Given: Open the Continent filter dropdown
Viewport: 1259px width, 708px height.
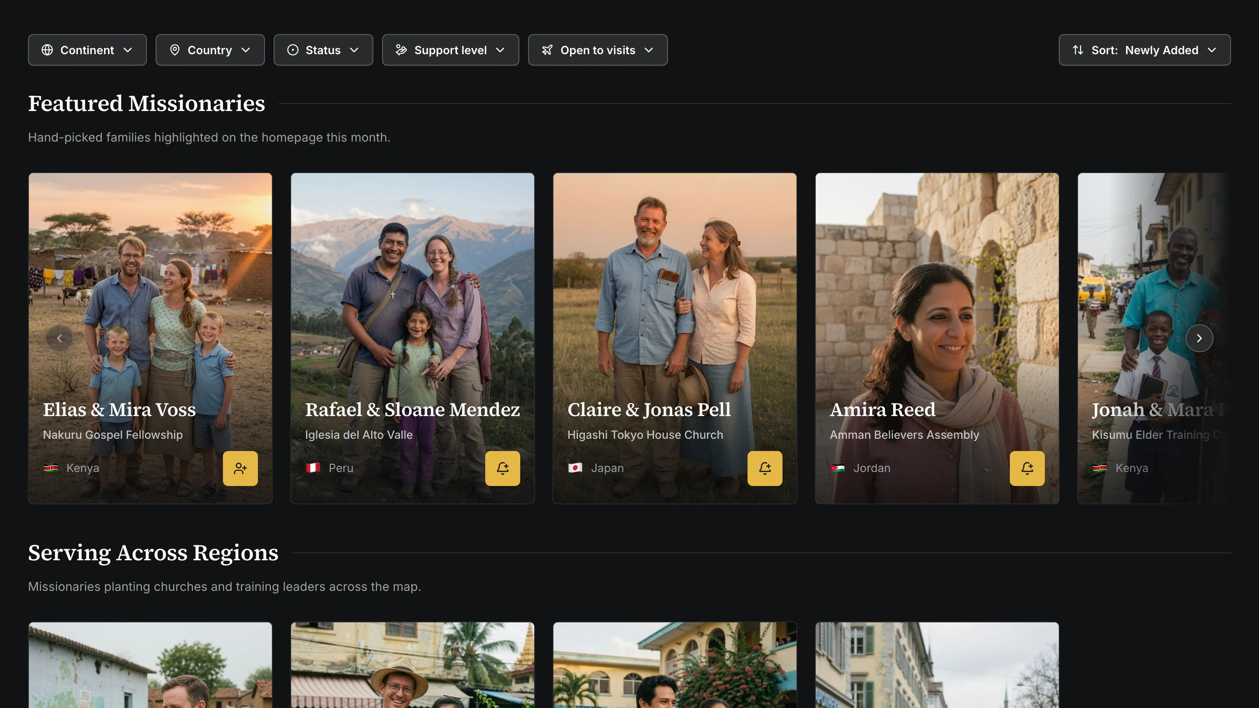Looking at the screenshot, I should point(87,50).
